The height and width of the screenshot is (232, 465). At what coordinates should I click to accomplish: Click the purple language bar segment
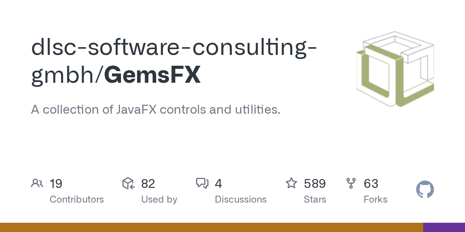(444, 227)
